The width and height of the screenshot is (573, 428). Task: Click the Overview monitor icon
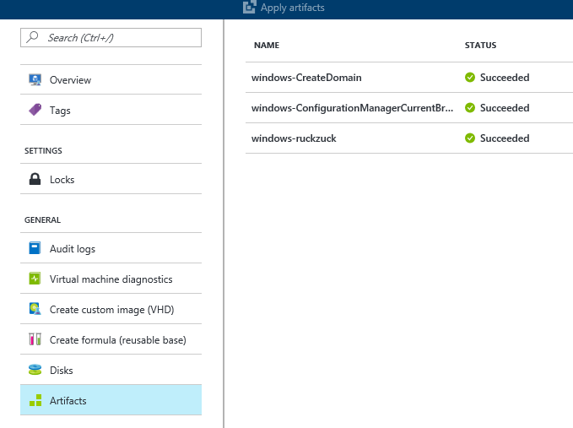point(35,79)
